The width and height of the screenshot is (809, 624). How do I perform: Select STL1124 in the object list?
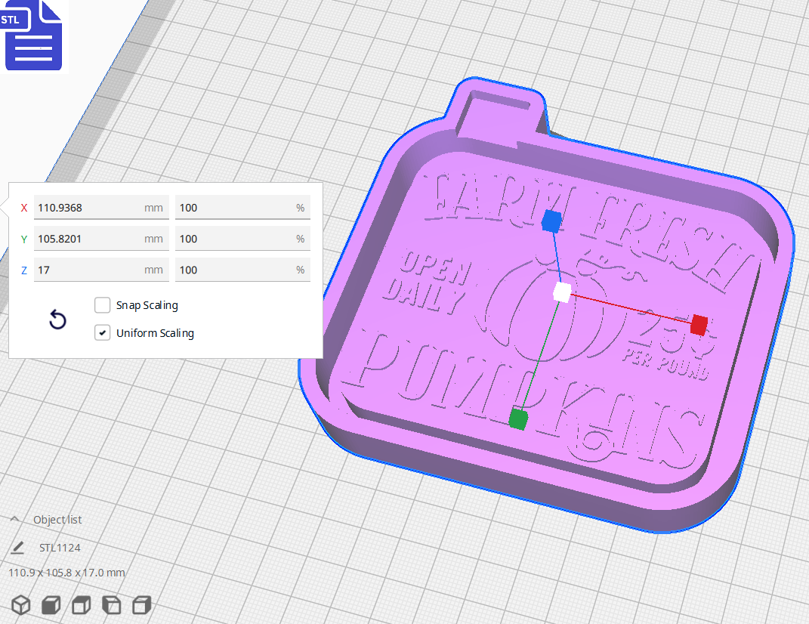(x=60, y=547)
